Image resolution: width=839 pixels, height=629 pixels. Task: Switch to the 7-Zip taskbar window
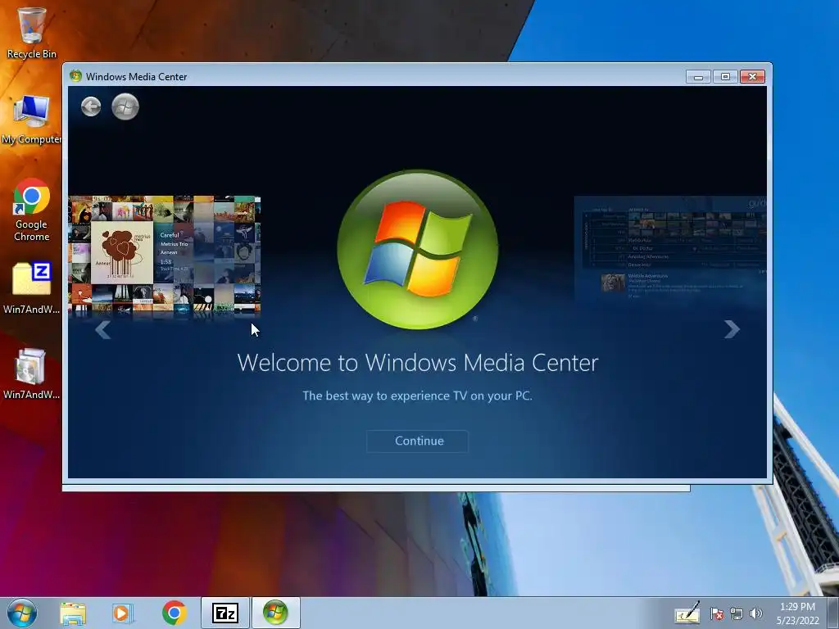pos(224,613)
